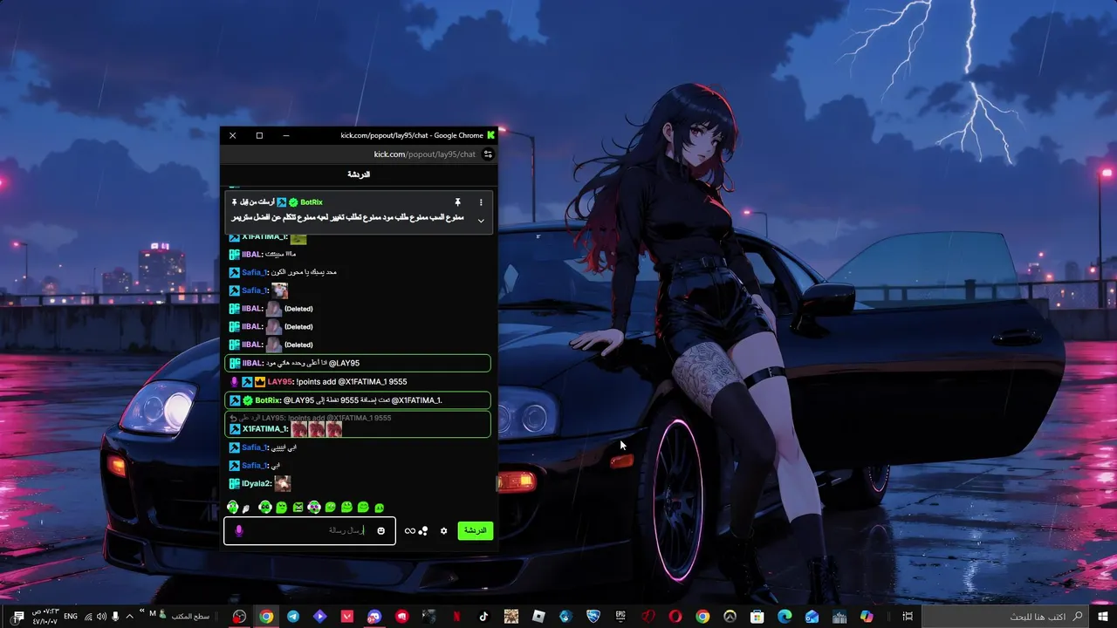Open Chrome site settings icon beside kick.com URL
Image resolution: width=1117 pixels, height=628 pixels.
click(488, 154)
